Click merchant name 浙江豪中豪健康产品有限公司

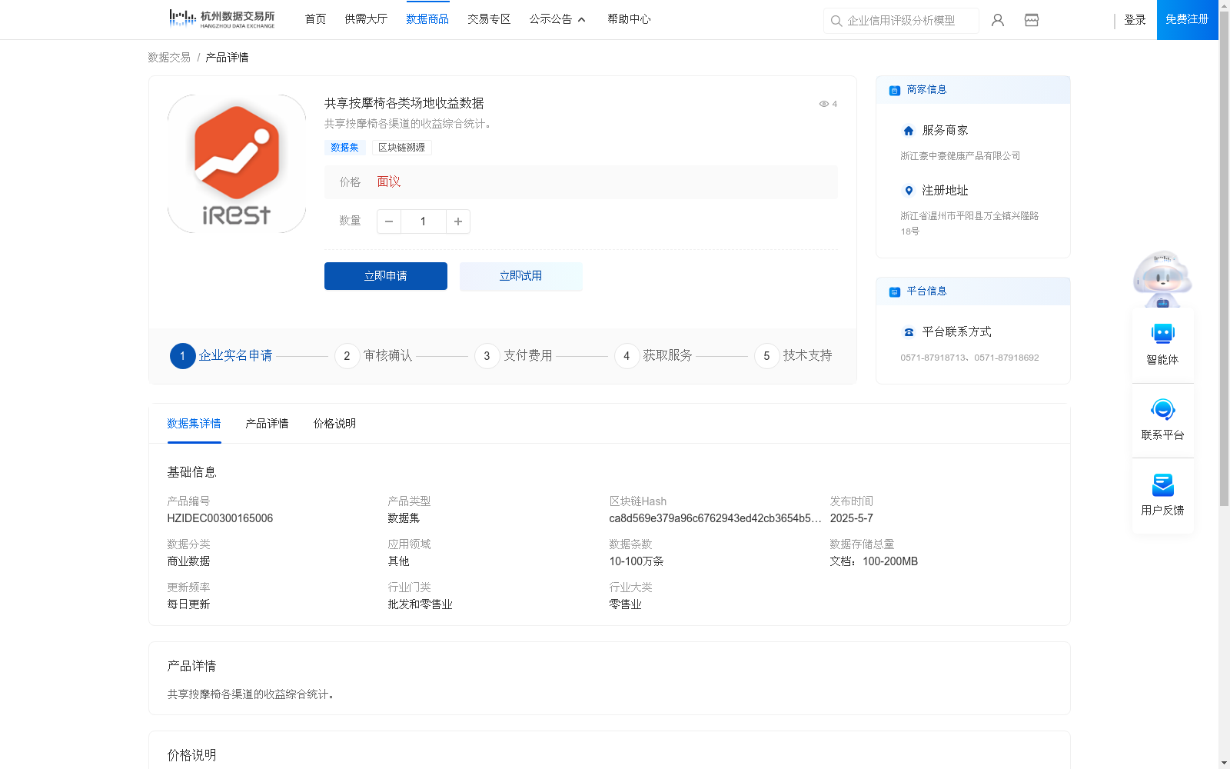[960, 156]
